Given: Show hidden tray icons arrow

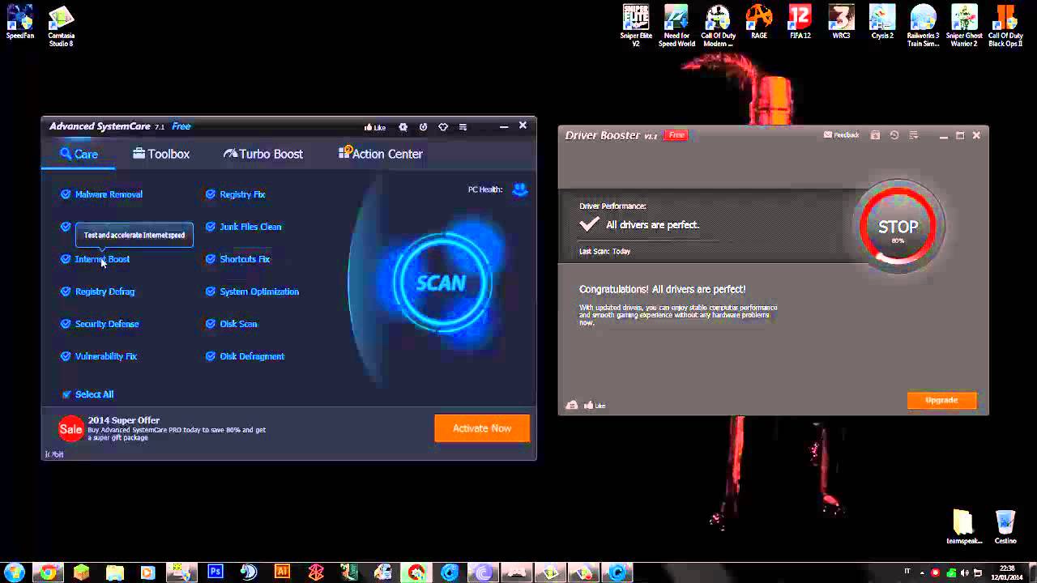Looking at the screenshot, I should (922, 572).
